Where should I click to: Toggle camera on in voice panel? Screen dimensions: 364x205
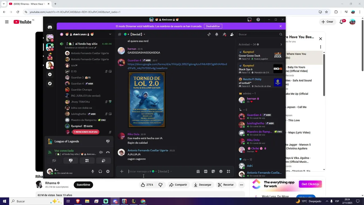coord(54,161)
